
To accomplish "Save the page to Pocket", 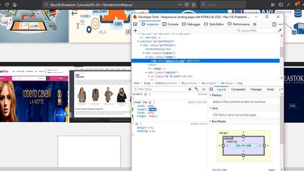I will 187,5.
